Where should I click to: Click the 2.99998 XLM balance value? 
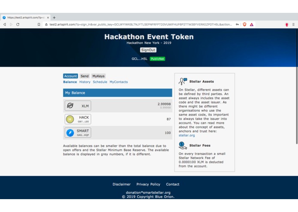[x=164, y=104]
